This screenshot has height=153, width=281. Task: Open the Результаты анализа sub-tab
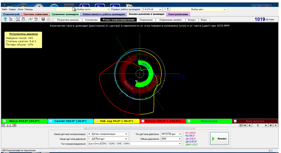68,20
